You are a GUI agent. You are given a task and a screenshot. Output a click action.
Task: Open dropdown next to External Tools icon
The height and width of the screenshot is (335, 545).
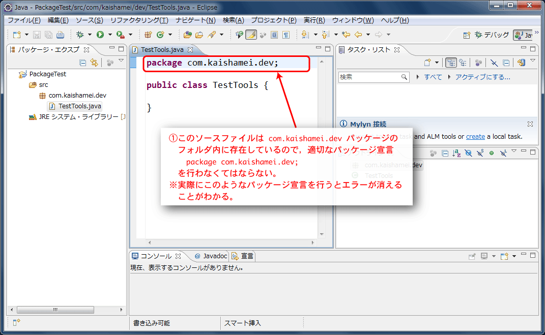point(130,35)
